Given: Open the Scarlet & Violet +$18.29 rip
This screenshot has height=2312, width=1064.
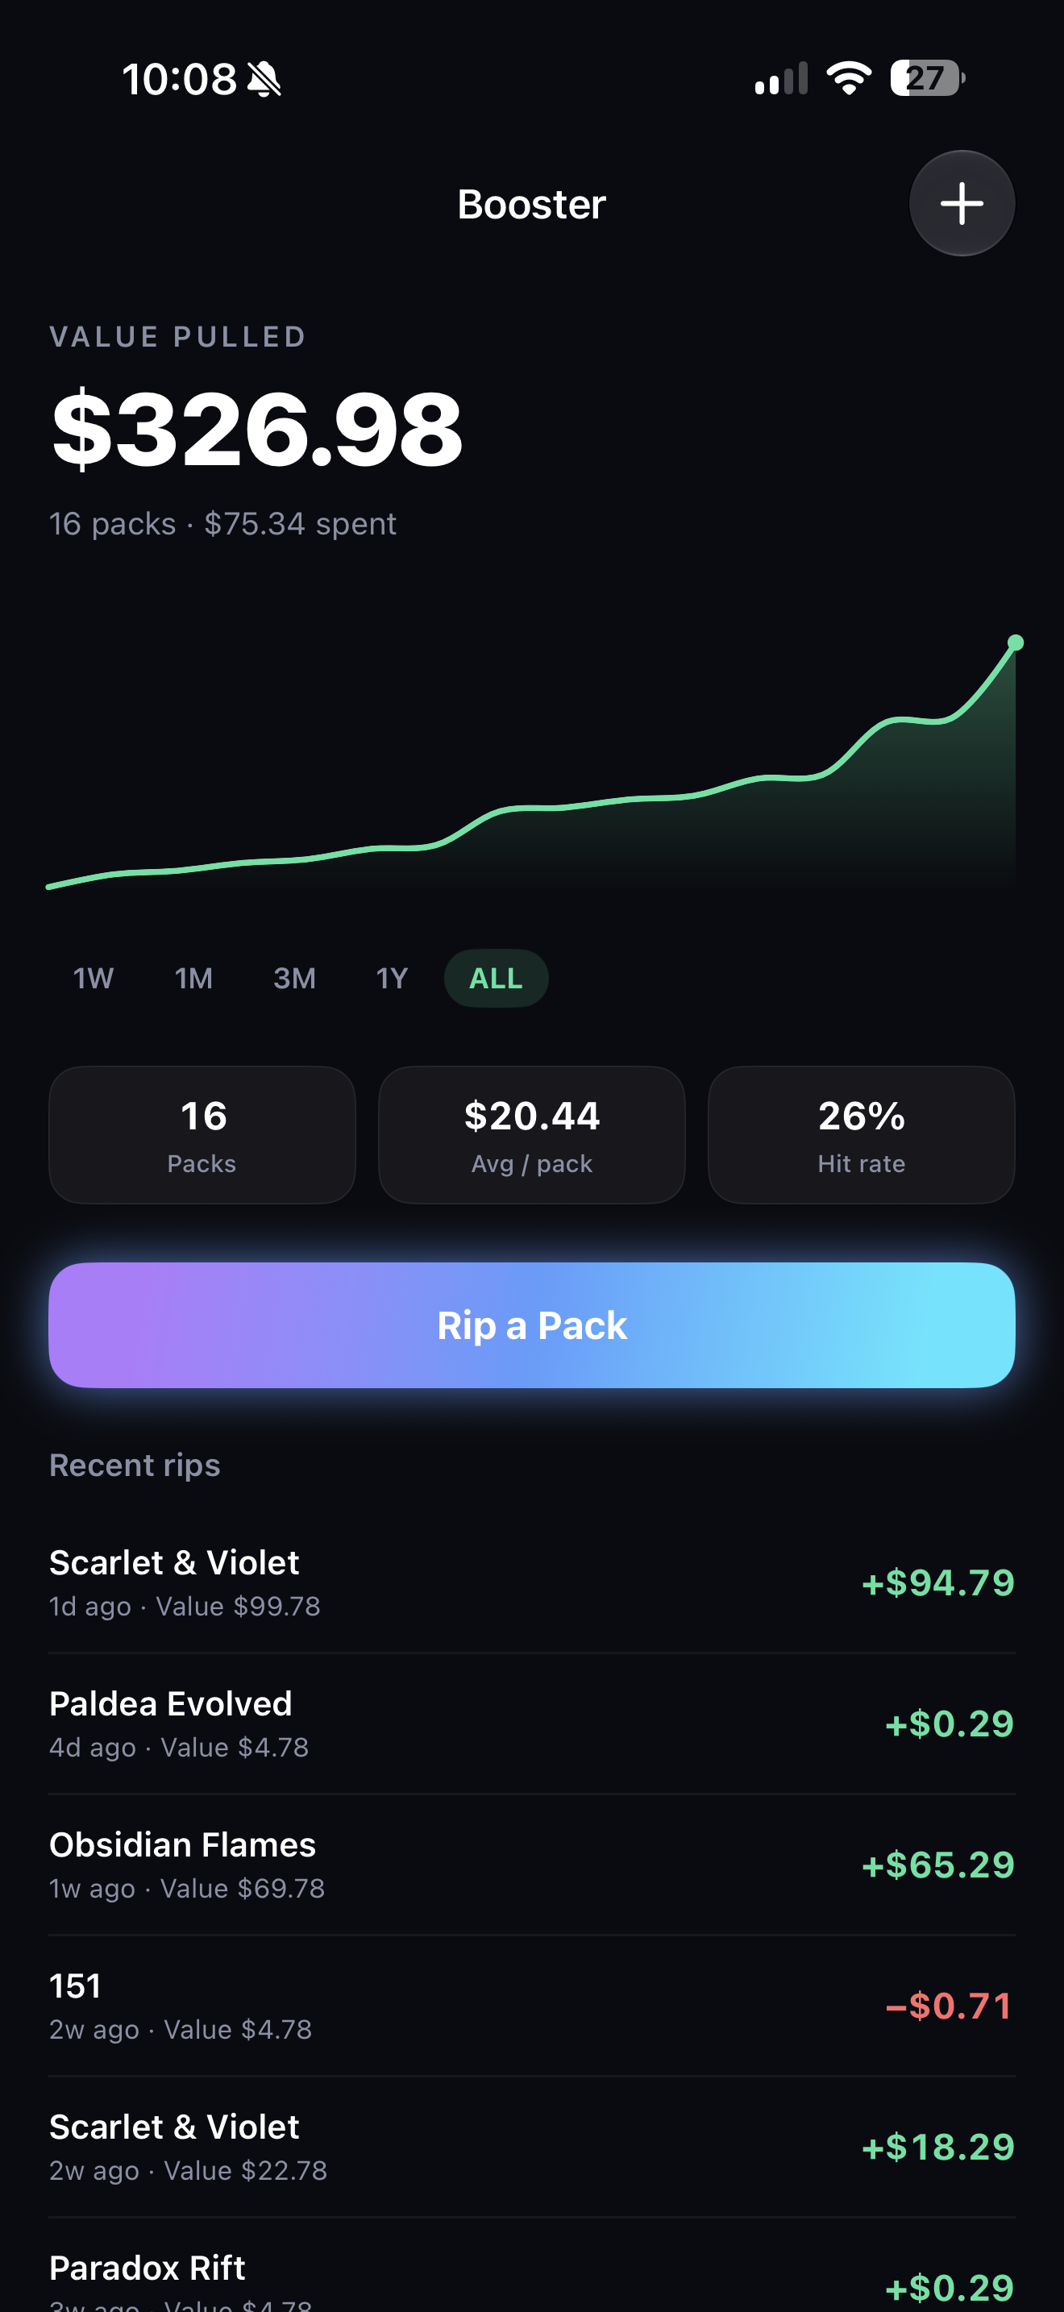Looking at the screenshot, I should (532, 2146).
